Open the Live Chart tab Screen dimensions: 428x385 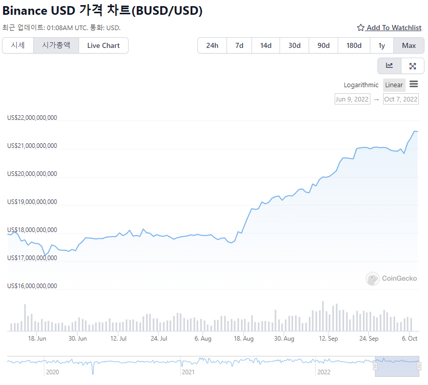(x=104, y=45)
